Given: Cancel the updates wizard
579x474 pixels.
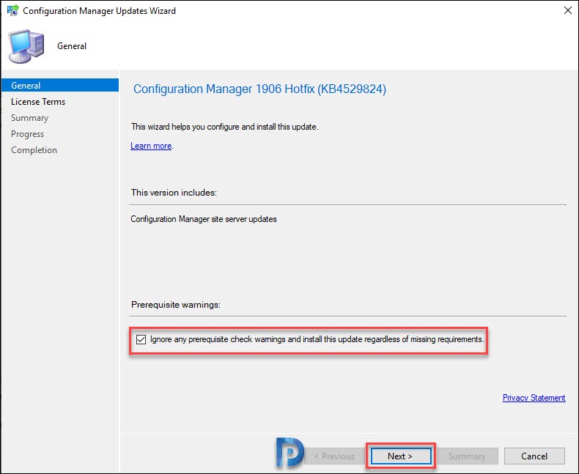Looking at the screenshot, I should (534, 456).
